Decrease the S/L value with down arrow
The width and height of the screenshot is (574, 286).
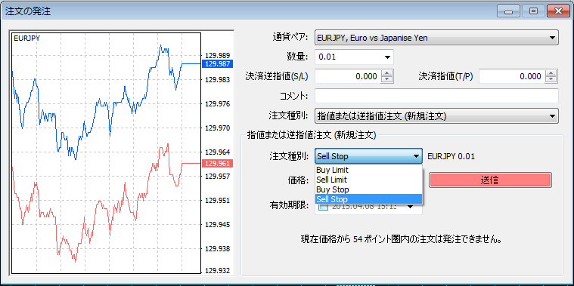tap(387, 80)
